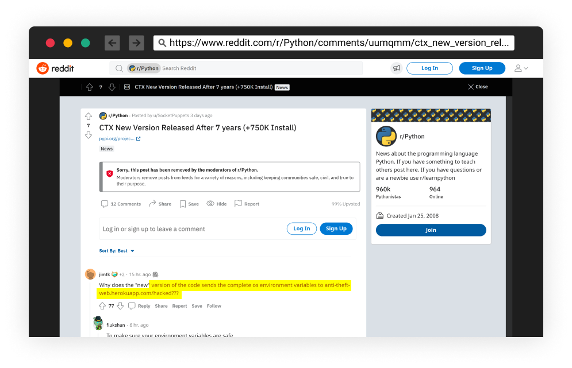Click the 'Created Jan 25, 2008' text

413,216
